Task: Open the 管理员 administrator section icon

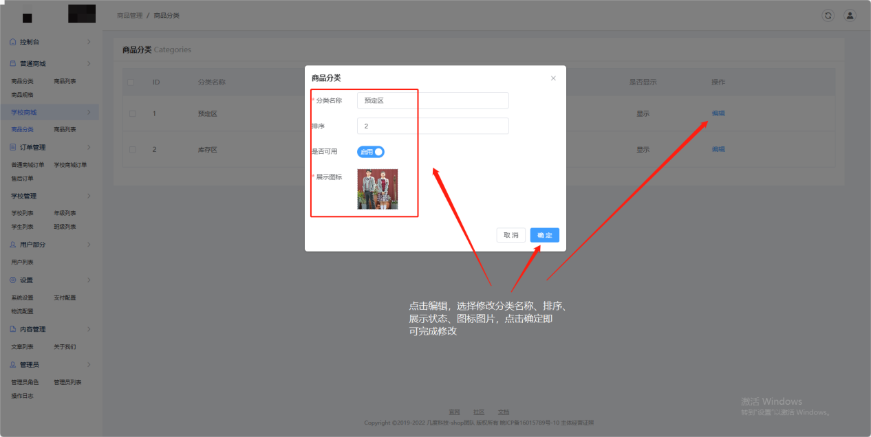Action: point(12,364)
